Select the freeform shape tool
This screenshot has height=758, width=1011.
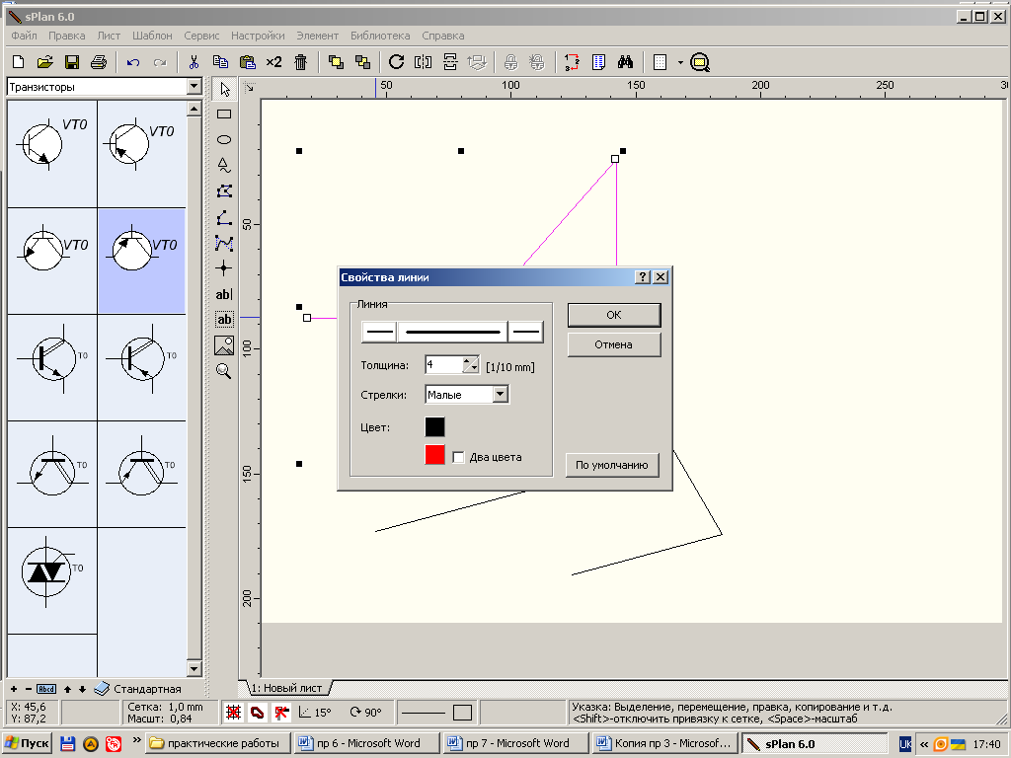pos(224,166)
